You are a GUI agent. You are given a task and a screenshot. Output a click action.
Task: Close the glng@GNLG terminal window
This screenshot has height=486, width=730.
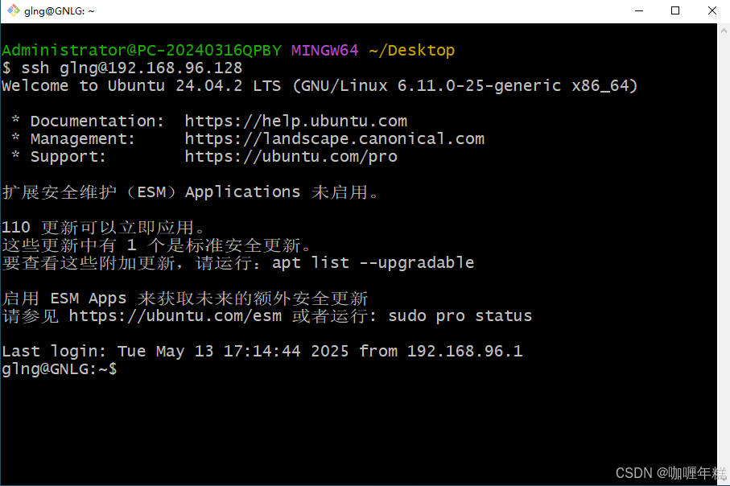pyautogui.click(x=711, y=10)
